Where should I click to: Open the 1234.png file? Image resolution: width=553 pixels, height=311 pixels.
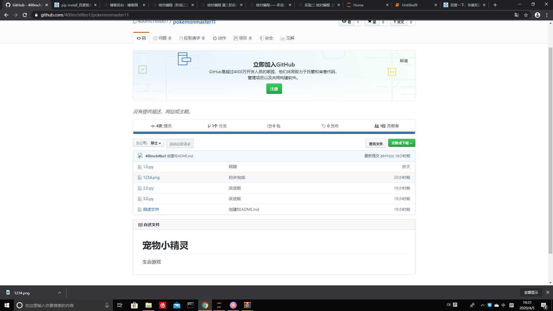click(151, 177)
